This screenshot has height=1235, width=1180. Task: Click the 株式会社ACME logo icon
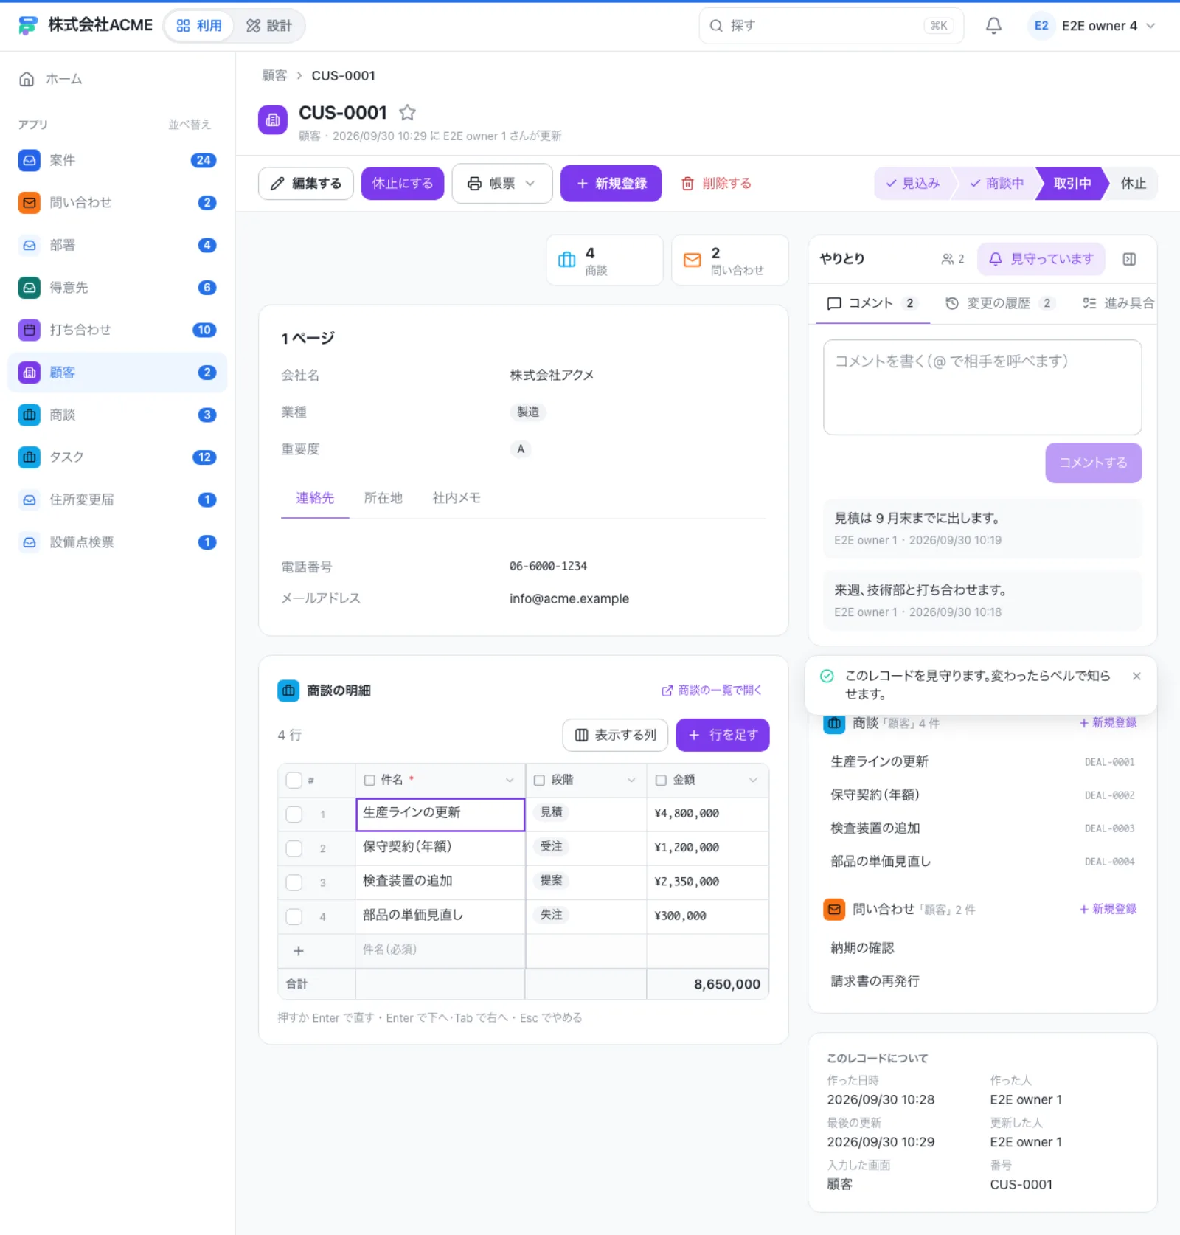28,26
